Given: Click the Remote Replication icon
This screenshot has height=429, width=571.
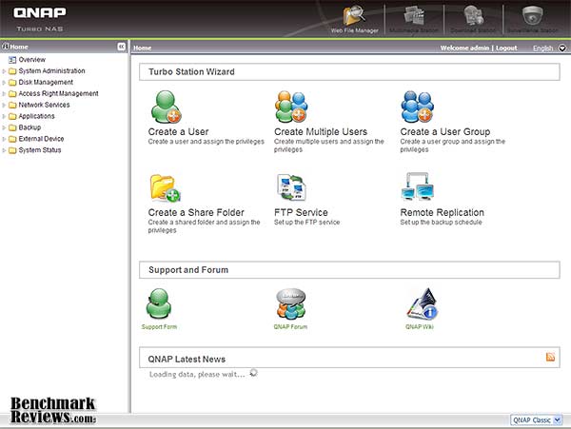Looking at the screenshot, I should [x=418, y=186].
